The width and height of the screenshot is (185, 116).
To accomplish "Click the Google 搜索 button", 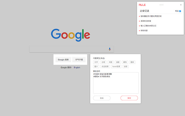I will click(63, 60).
